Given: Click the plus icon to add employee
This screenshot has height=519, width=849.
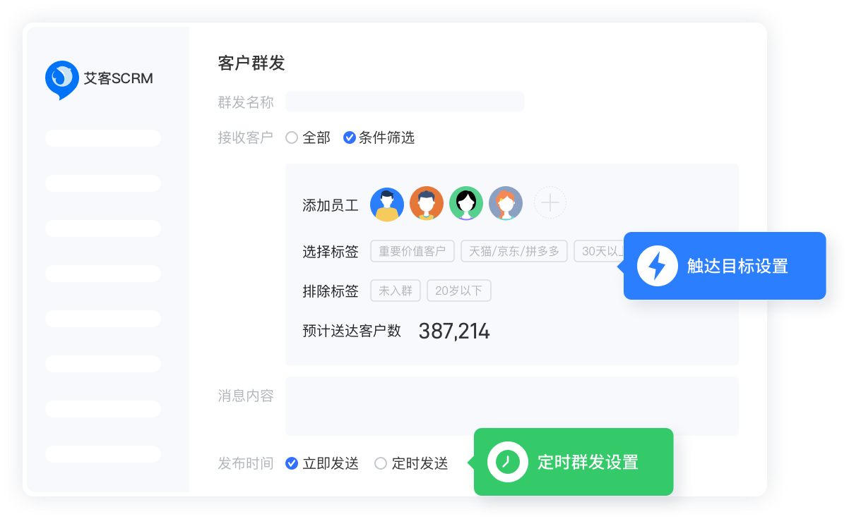Looking at the screenshot, I should (x=550, y=204).
